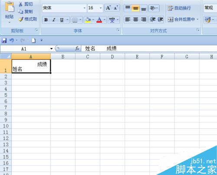The width and height of the screenshot is (217, 175).
Task: Click 合并后居中 merge and center button
Action: pyautogui.click(x=181, y=19)
